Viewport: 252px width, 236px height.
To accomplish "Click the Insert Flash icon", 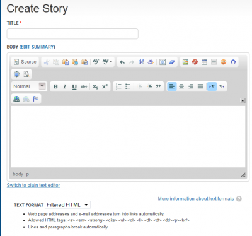I will coord(195,62).
